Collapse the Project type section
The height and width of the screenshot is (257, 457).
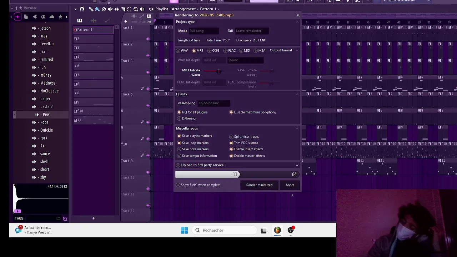click(297, 22)
